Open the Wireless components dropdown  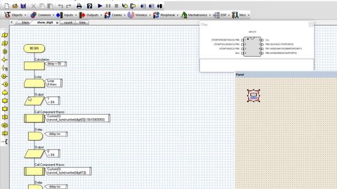139,15
